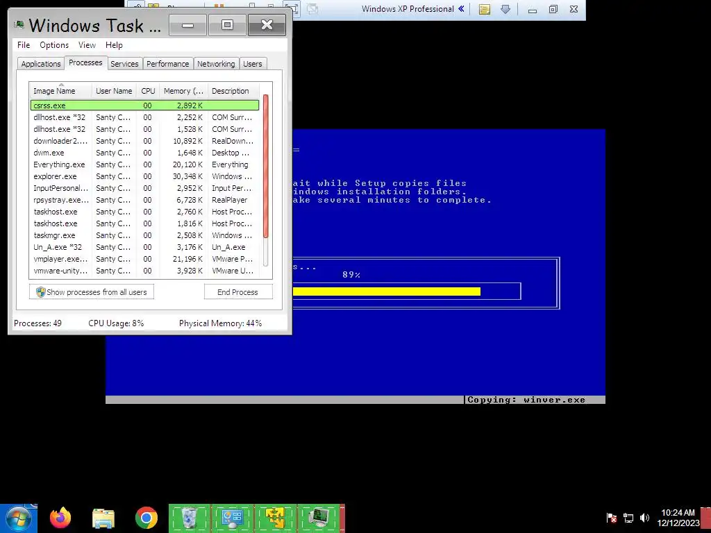
Task: Open the clock showing 10:24 AM
Action: point(678,518)
